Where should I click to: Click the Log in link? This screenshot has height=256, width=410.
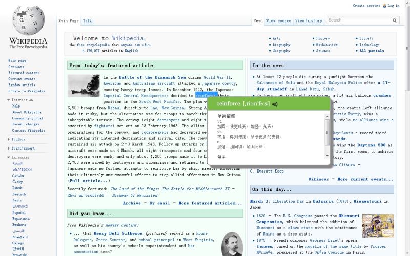pyautogui.click(x=393, y=6)
